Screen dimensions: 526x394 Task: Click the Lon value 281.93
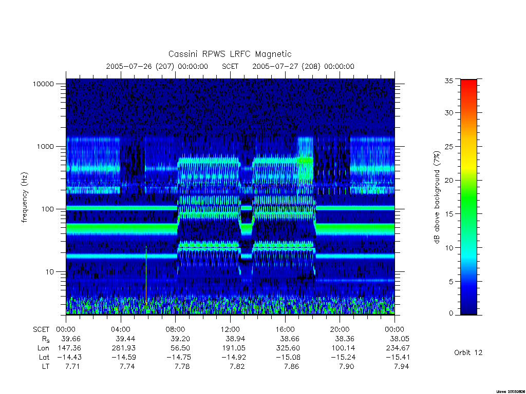pos(124,348)
